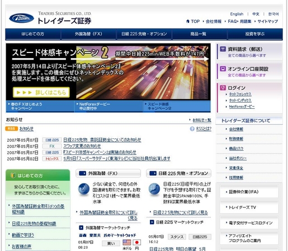
Task: Open 財務情報 sidebar link
Action: click(x=236, y=139)
